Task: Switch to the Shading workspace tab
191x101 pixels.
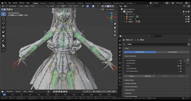Action: (80, 3)
